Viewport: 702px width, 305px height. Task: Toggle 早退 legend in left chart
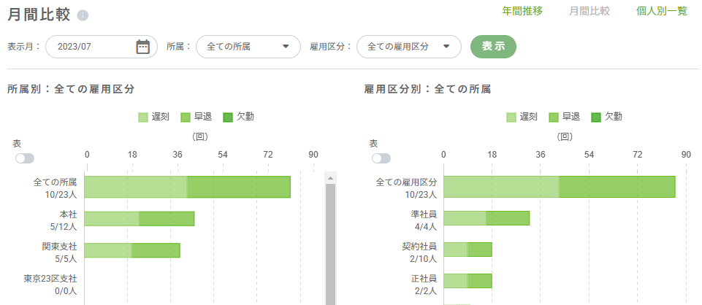196,117
